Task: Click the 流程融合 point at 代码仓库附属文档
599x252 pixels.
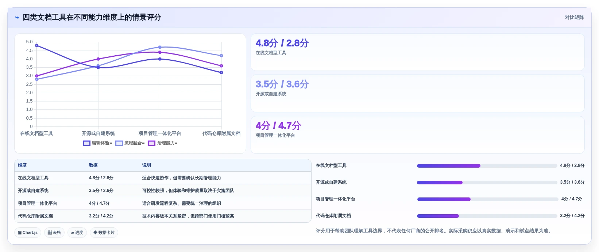Action: pos(221,56)
